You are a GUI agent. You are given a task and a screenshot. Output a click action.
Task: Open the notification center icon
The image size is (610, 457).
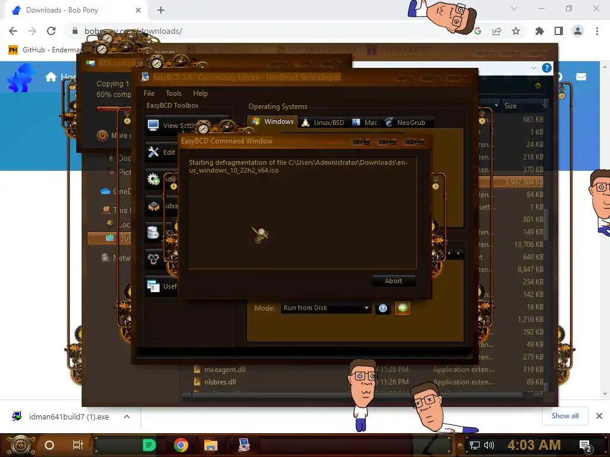[x=586, y=446]
